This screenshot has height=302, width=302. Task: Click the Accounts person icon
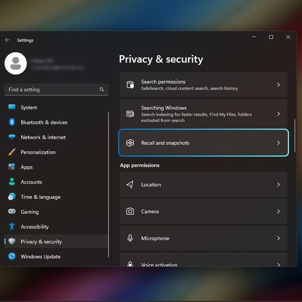tap(12, 182)
